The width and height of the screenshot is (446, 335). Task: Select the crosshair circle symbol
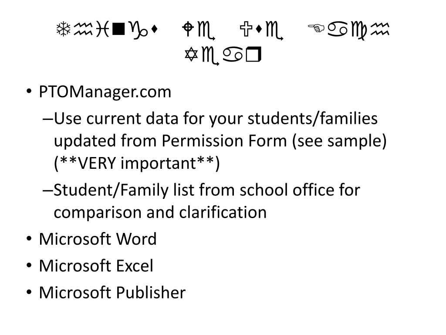(x=188, y=29)
